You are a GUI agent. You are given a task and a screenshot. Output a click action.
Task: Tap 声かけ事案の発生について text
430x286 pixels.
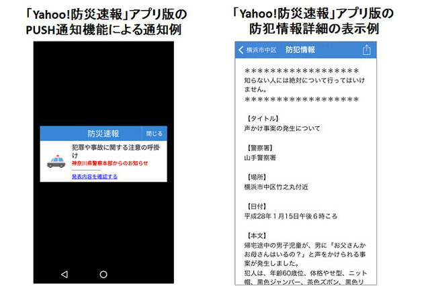point(282,128)
